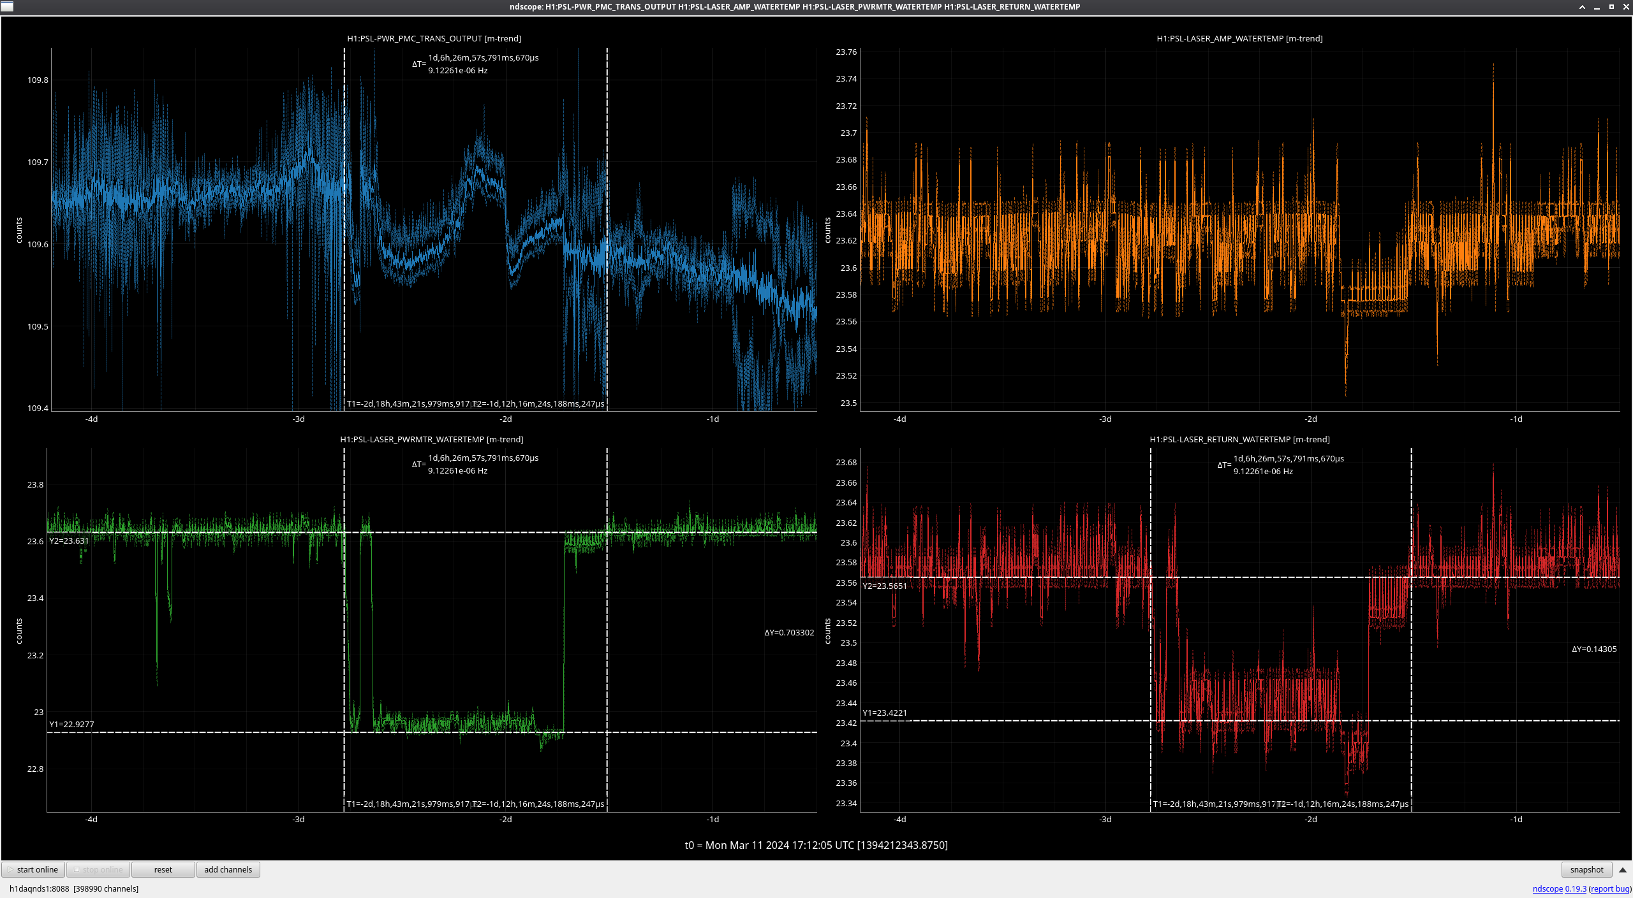Click the T2 cursor label in green plot
This screenshot has width=1633, height=898.
click(539, 804)
